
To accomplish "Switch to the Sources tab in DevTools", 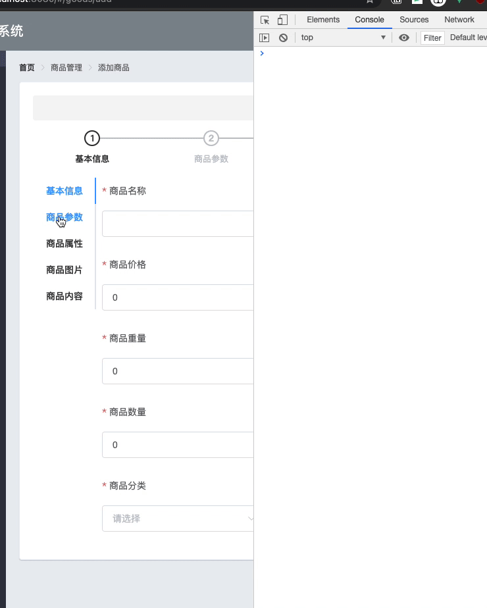I will tap(414, 20).
